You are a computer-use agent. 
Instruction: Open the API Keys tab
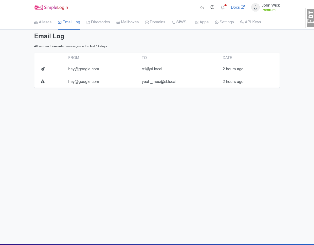coord(250,22)
